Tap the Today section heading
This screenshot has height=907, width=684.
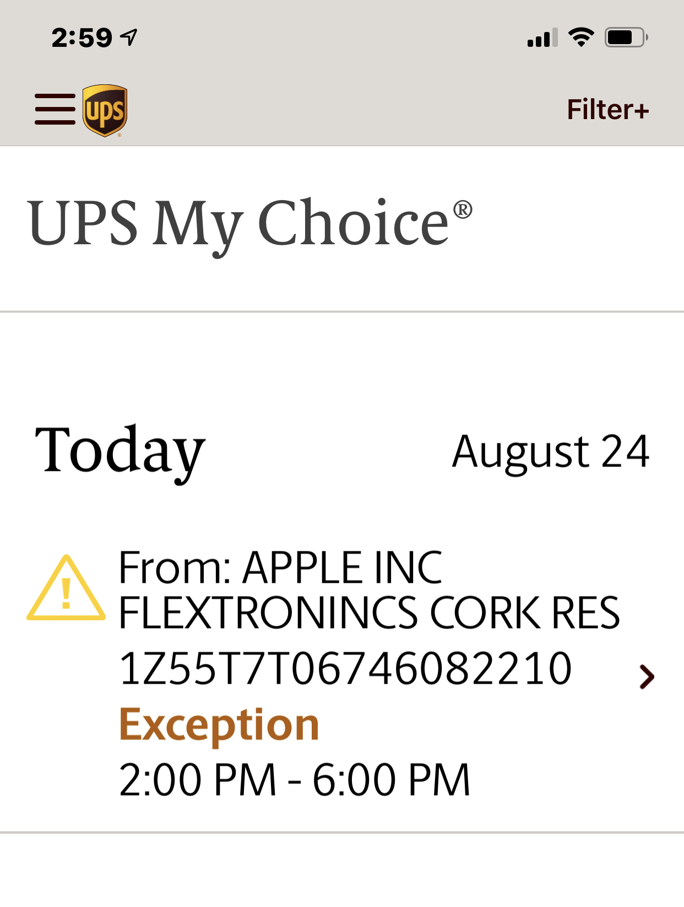click(x=120, y=451)
